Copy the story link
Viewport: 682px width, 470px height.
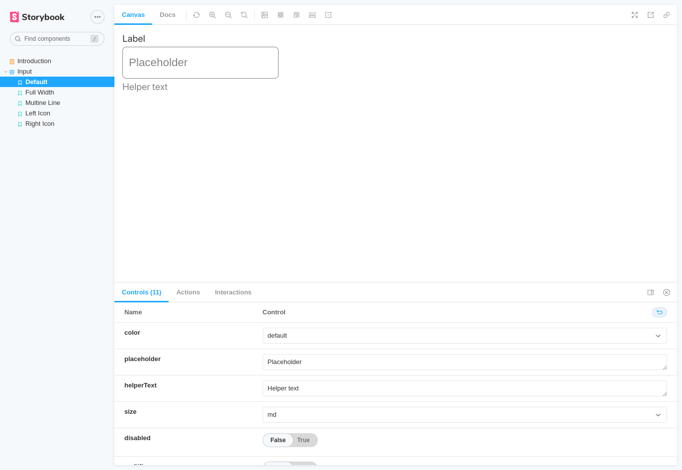coord(667,15)
